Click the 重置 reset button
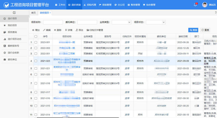Image resolution: width=217 pixels, height=118 pixels. pyautogui.click(x=205, y=30)
